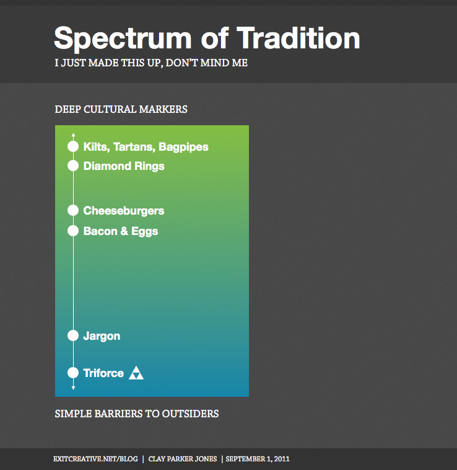Image resolution: width=457 pixels, height=470 pixels.
Task: Click the Deep Cultural Markers heading
Action: tap(121, 109)
